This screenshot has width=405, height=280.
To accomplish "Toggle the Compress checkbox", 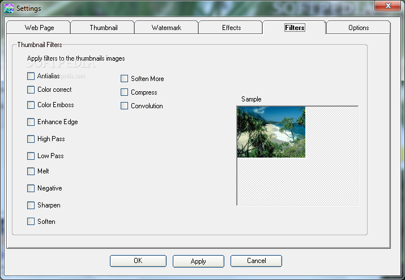I will tap(124, 92).
